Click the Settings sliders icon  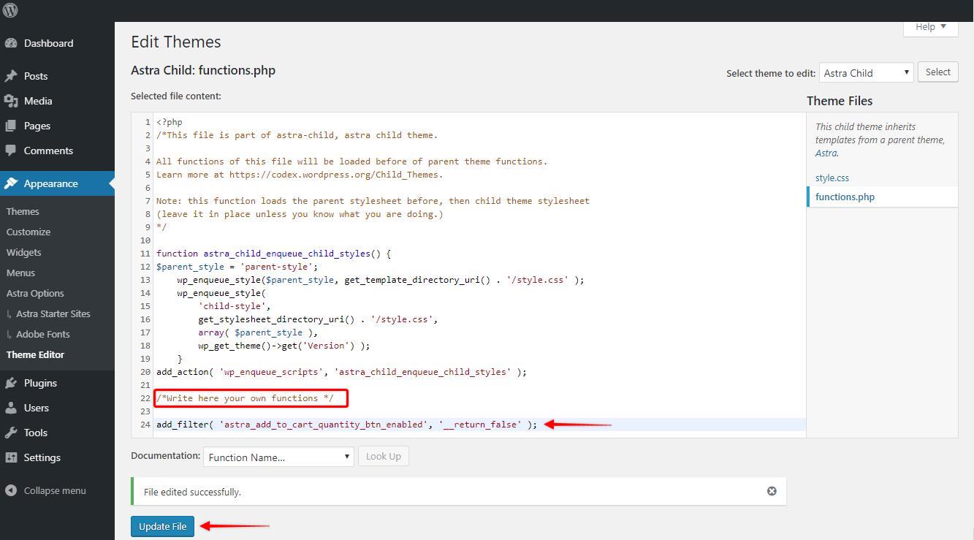(x=11, y=457)
